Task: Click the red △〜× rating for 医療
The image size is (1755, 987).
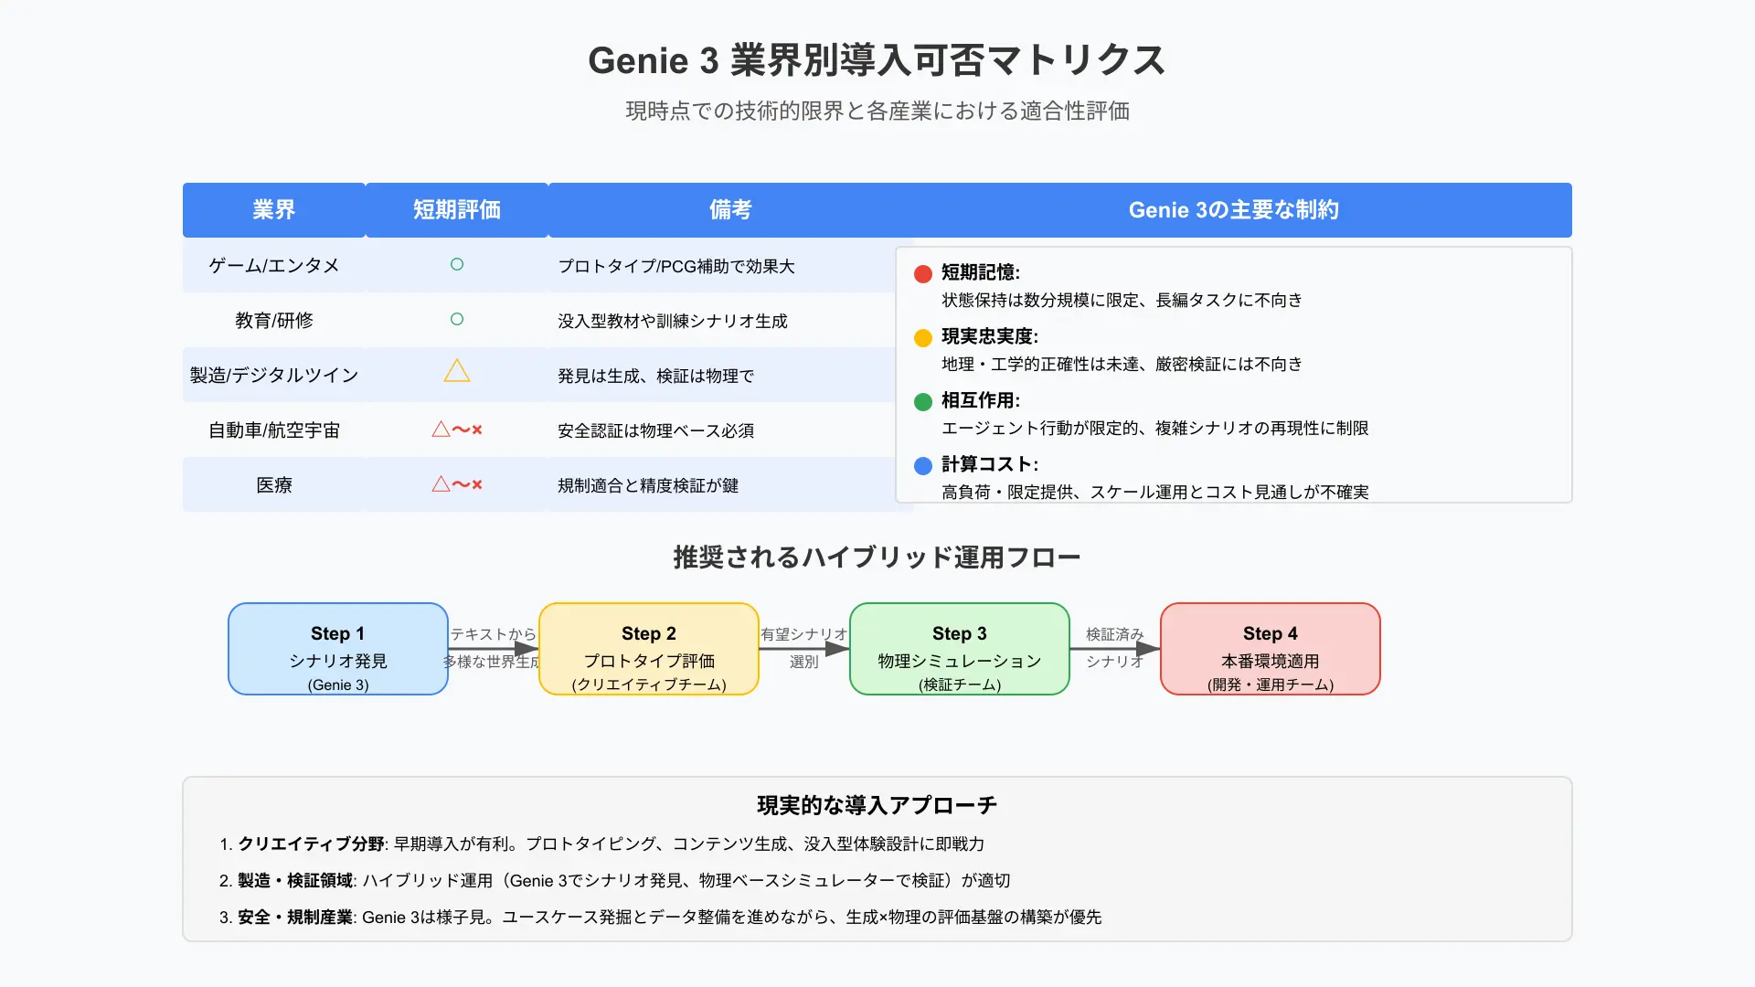Action: click(457, 484)
